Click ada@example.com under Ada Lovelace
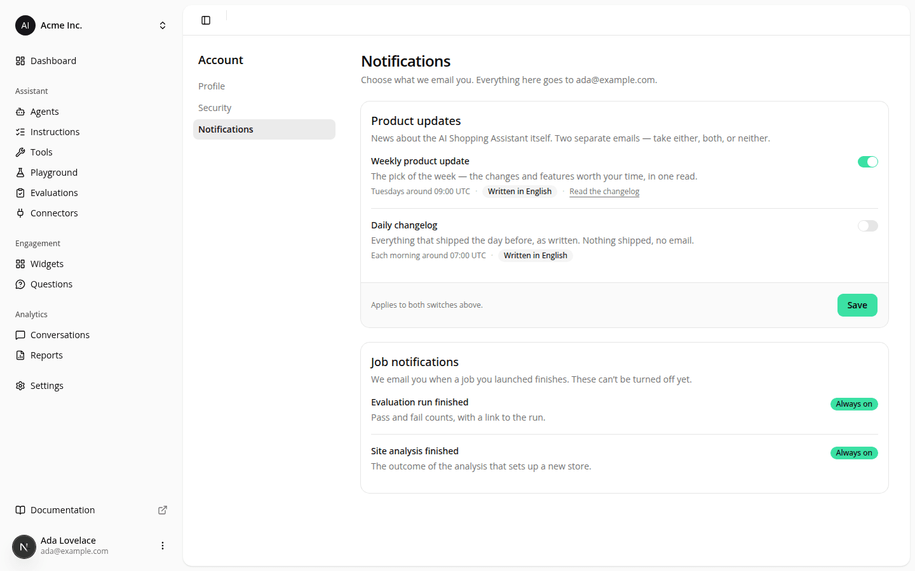Screen dimensions: 915x571 tap(74, 551)
